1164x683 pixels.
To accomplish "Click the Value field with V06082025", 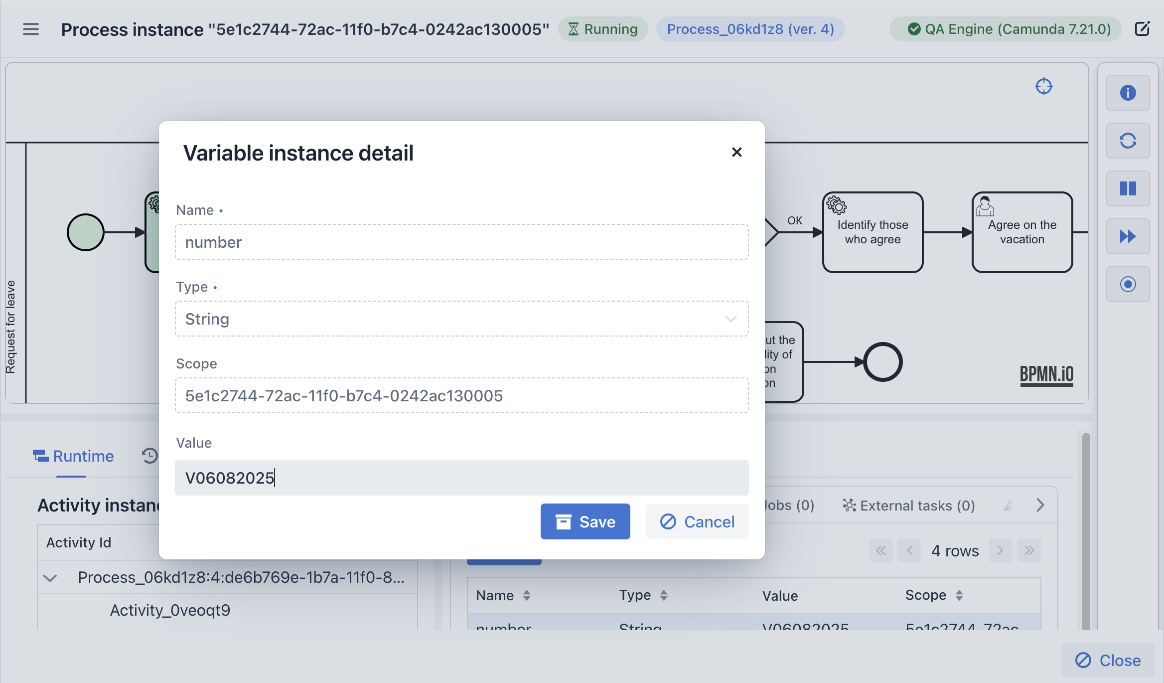I will pyautogui.click(x=461, y=478).
